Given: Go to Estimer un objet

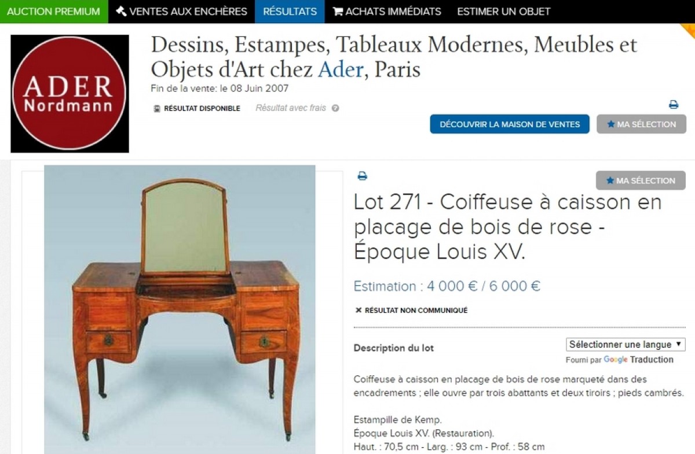Looking at the screenshot, I should [x=504, y=12].
